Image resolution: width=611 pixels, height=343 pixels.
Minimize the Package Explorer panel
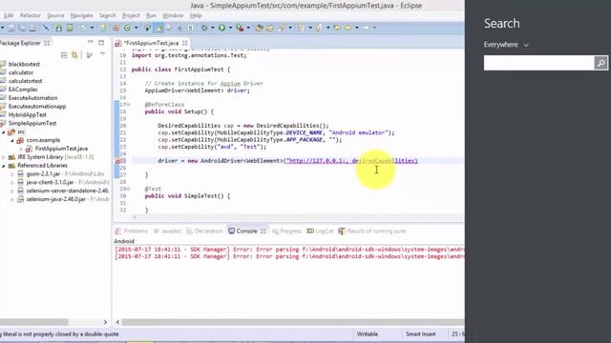(x=91, y=42)
